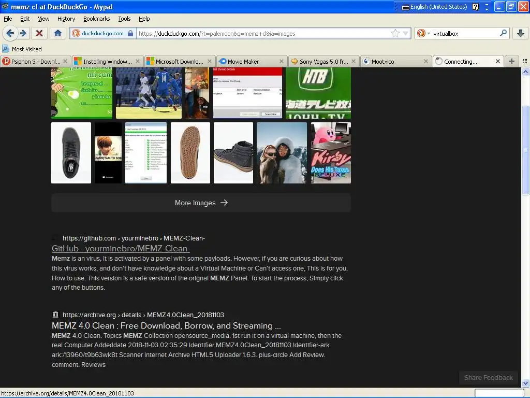Click the github.com yourminebro URL breadcrumb

tap(134, 238)
